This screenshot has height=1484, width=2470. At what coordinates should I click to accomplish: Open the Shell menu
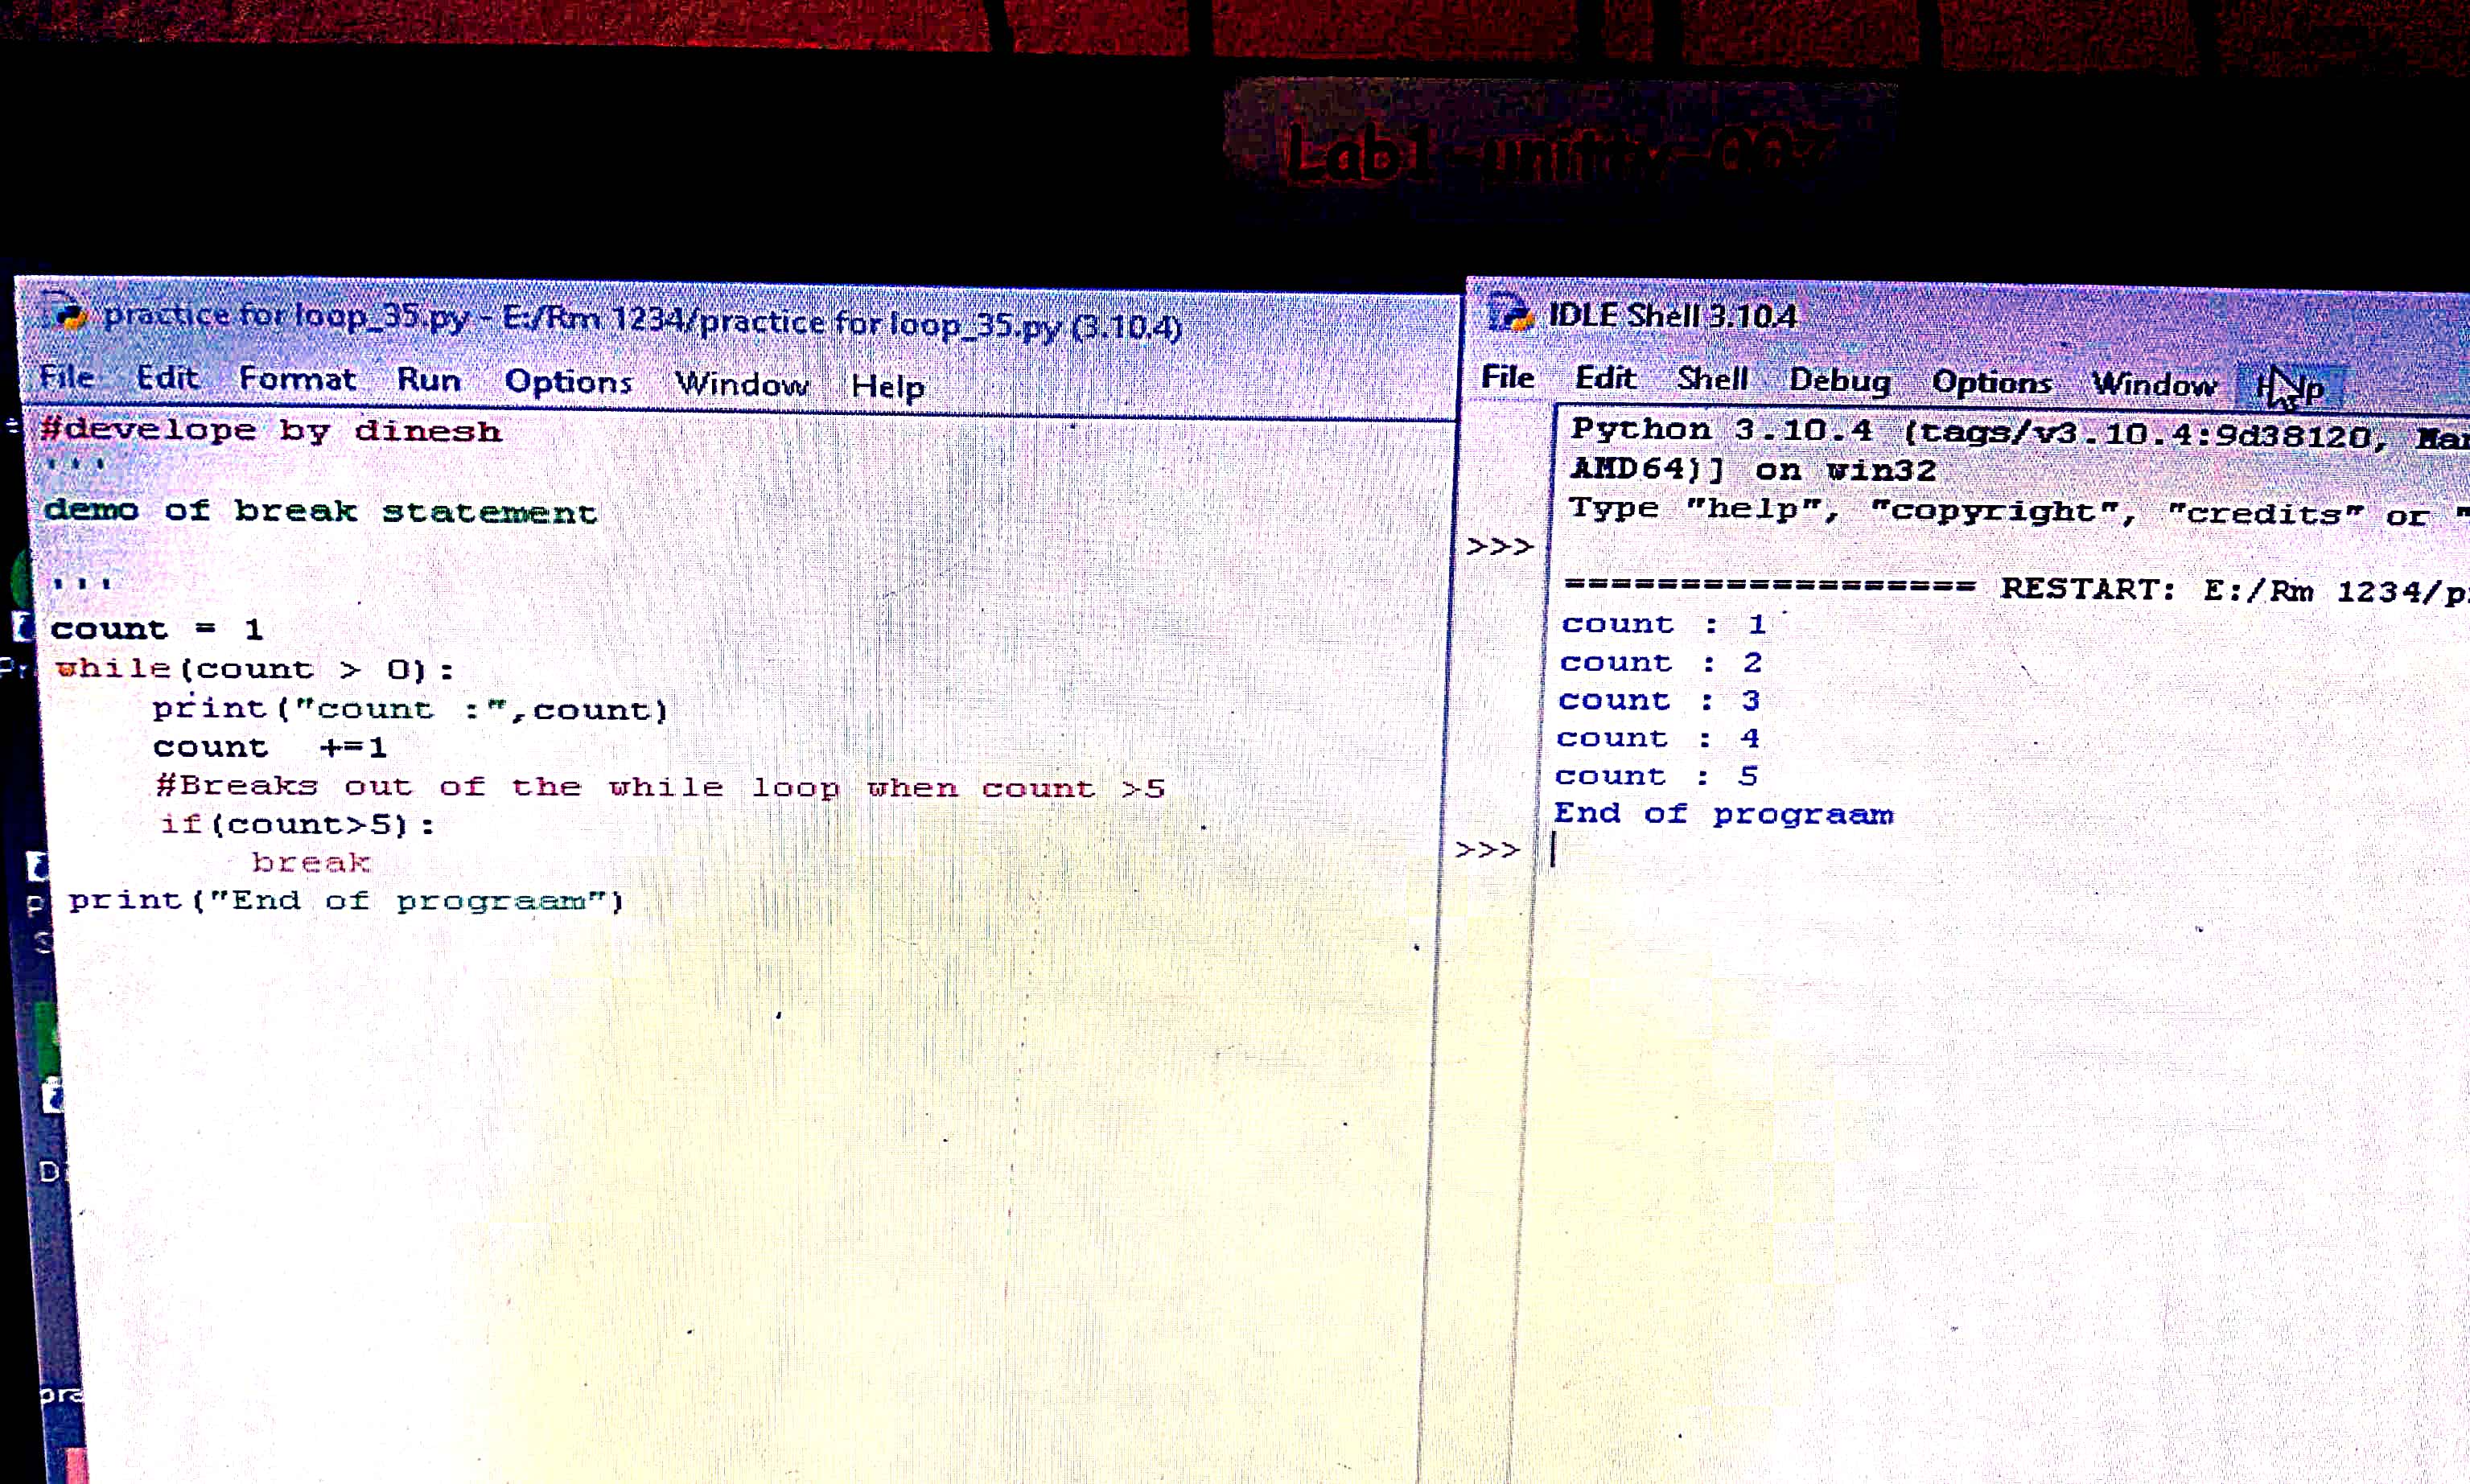(x=1712, y=379)
